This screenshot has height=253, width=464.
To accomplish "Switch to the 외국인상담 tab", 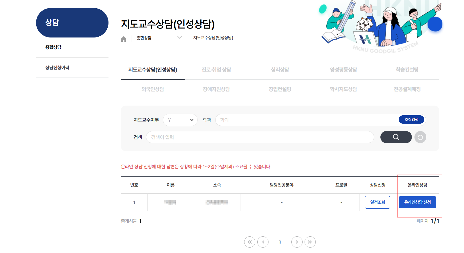I will pyautogui.click(x=153, y=89).
